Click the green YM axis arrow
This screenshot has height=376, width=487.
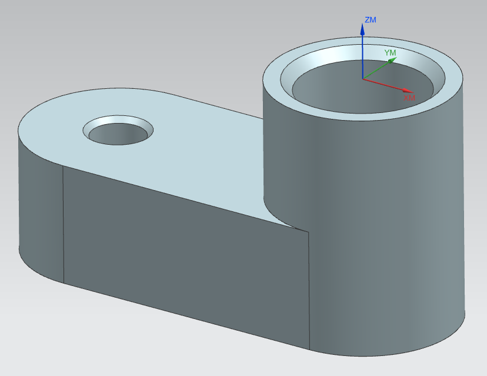(x=379, y=68)
